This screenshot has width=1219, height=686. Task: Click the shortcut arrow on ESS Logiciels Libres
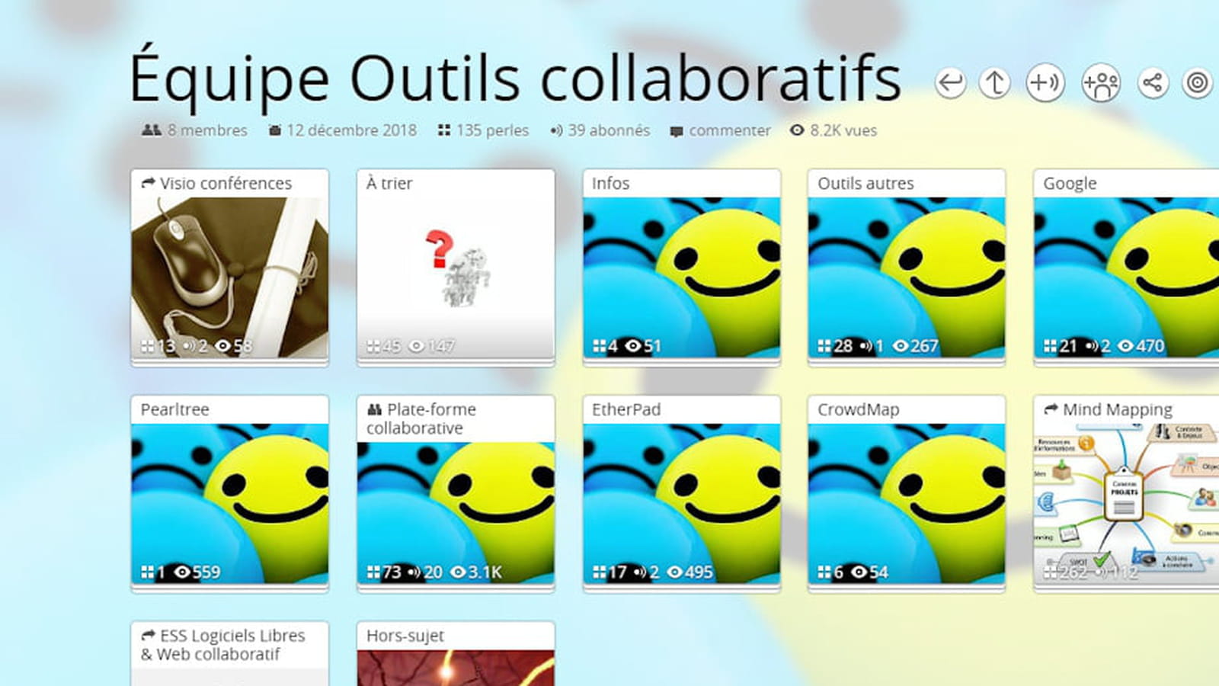(x=149, y=635)
